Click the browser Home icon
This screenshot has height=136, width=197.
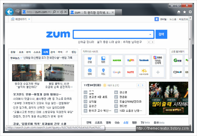tap(179, 12)
